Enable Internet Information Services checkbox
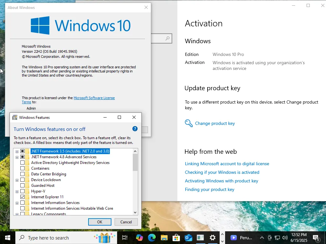Screen dimensions: 326x244 click(x=23, y=202)
